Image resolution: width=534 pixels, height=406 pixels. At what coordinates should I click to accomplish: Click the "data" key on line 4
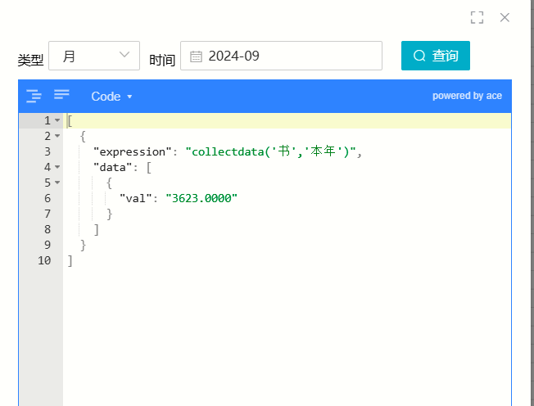click(x=112, y=167)
